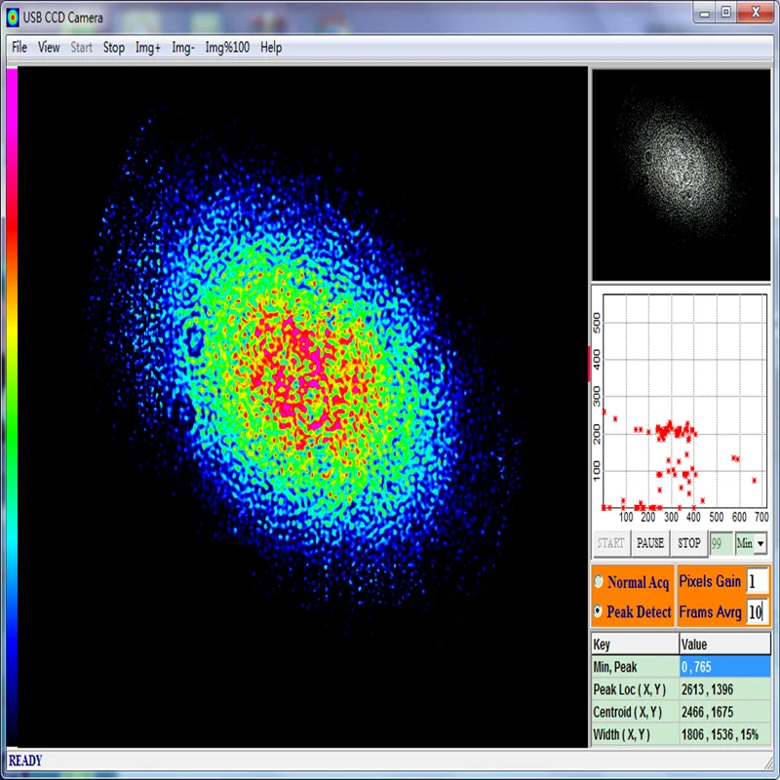Zoom in with Img+
The width and height of the screenshot is (780, 780).
[148, 47]
